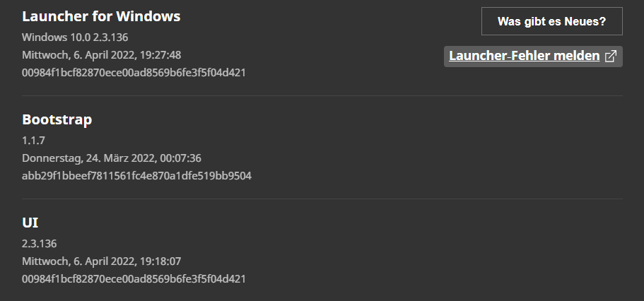Image resolution: width=644 pixels, height=301 pixels.
Task: Select the commit hash under Launcher for Windows
Action: pos(134,72)
